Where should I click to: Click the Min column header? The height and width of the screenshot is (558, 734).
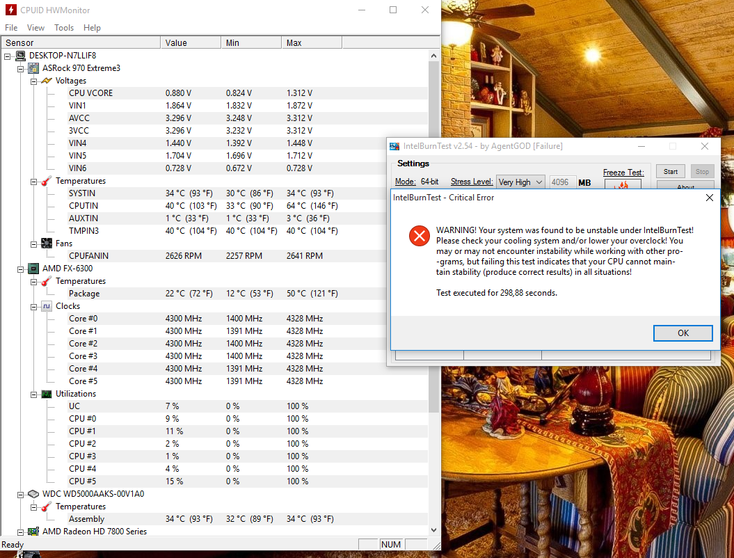coord(251,42)
